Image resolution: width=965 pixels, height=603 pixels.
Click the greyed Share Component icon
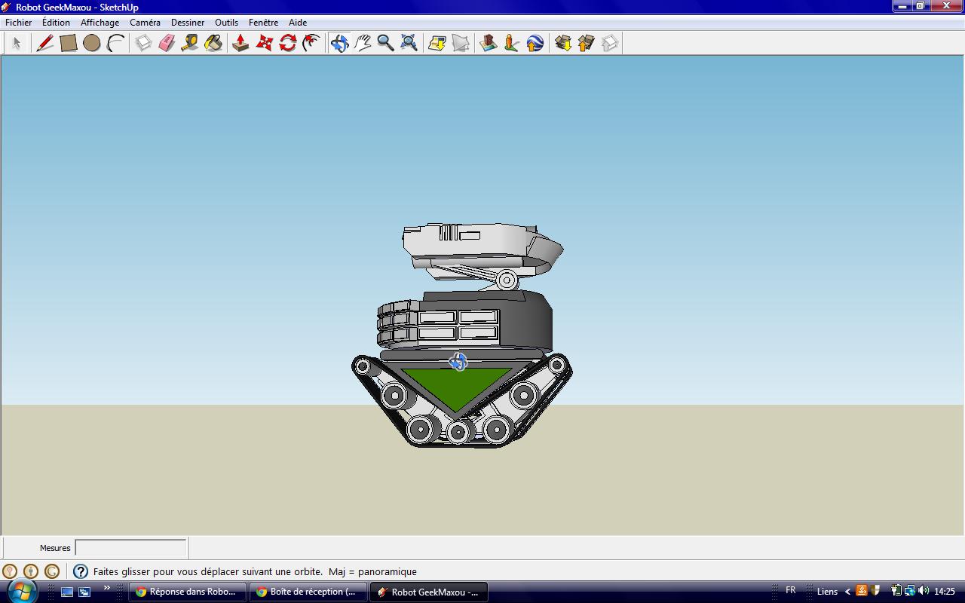click(609, 43)
